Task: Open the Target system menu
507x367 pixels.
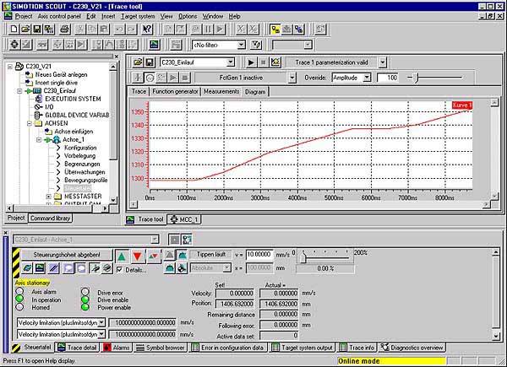Action: click(x=139, y=16)
